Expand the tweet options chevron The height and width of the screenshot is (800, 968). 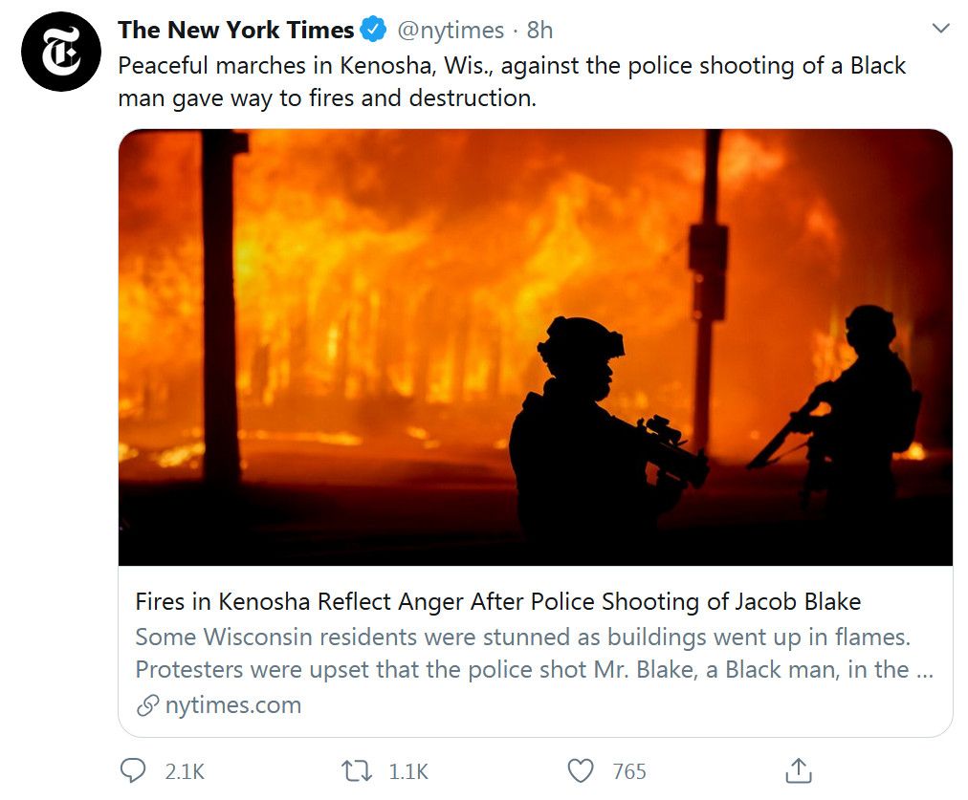(x=941, y=30)
